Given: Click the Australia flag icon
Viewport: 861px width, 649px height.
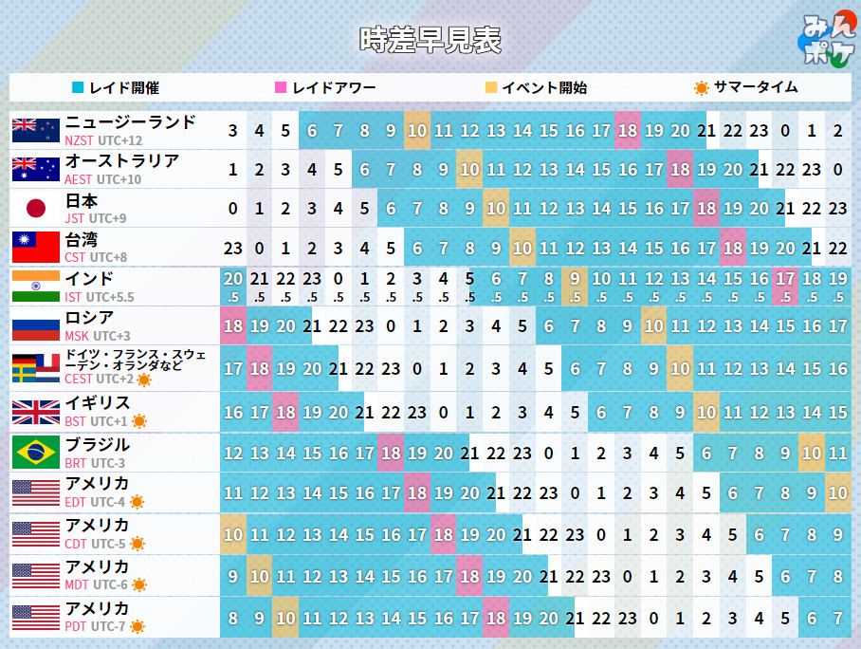Looking at the screenshot, I should pos(36,169).
